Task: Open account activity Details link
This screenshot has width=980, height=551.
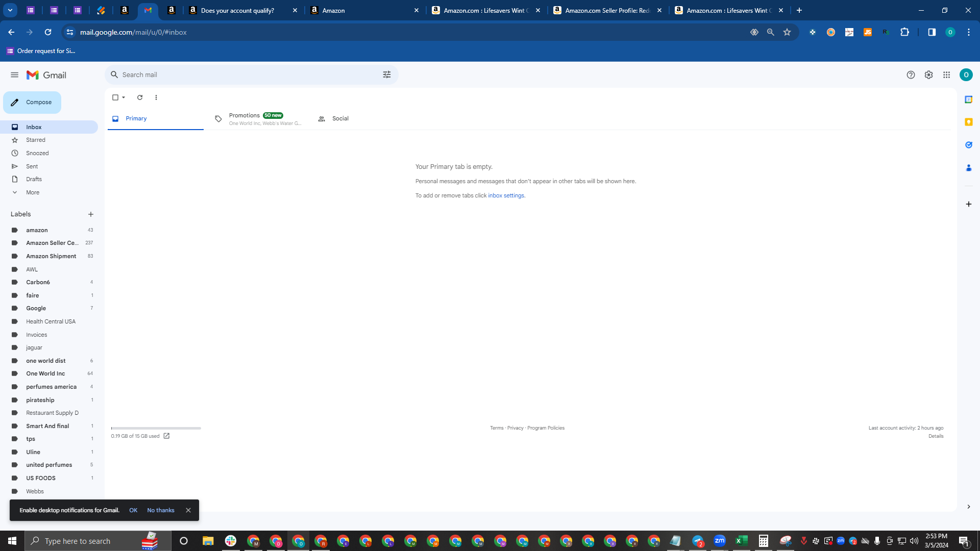Action: (936, 436)
